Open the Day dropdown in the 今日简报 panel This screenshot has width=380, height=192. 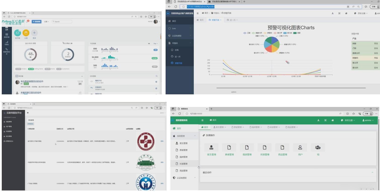pos(155,44)
